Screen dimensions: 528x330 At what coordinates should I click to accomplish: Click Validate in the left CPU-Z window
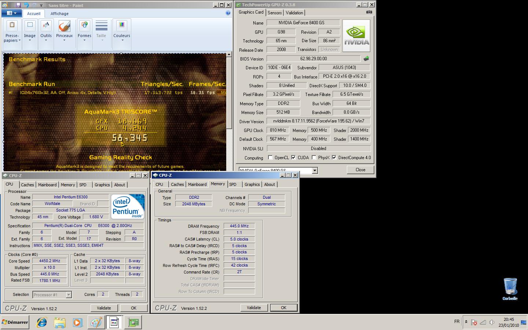104,308
